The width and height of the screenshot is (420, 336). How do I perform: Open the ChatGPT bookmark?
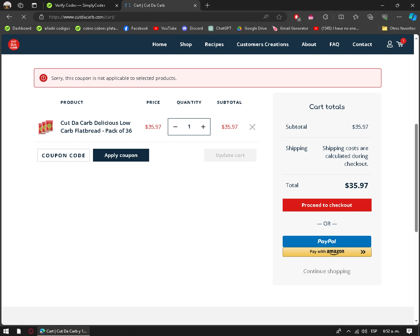[x=220, y=28]
